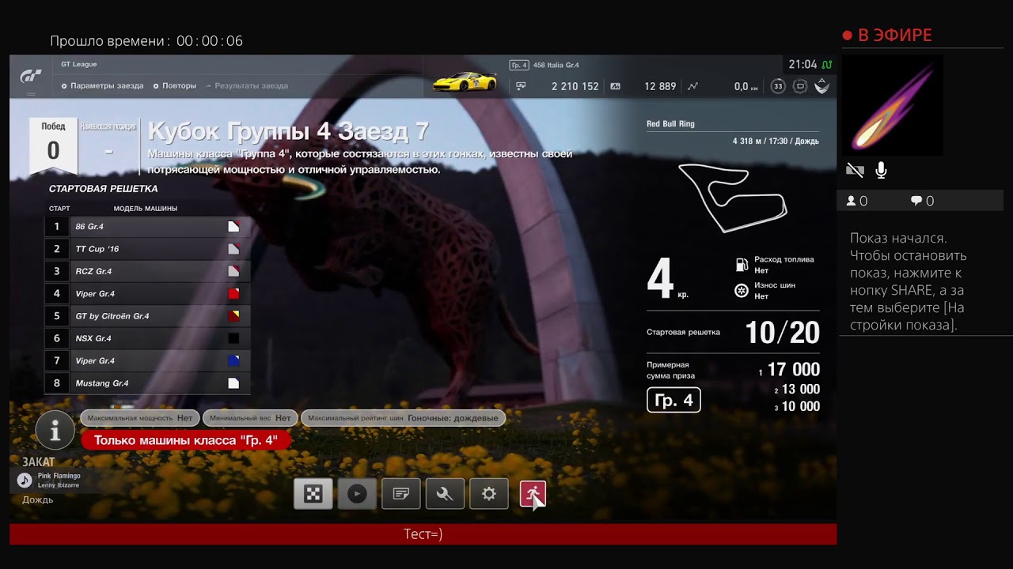Image resolution: width=1013 pixels, height=569 pixels.
Task: Click the first prize 17 000 value
Action: point(793,369)
